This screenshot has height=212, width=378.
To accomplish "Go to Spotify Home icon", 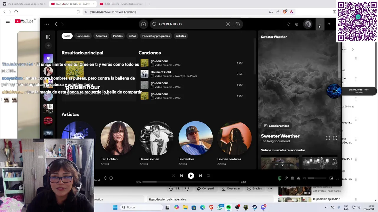I will click(143, 24).
